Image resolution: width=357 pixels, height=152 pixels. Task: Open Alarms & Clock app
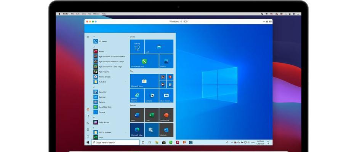(x=102, y=77)
